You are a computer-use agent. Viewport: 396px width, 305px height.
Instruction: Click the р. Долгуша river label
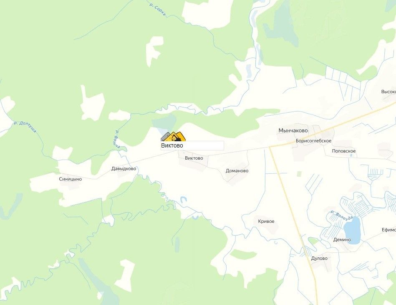click(25, 127)
